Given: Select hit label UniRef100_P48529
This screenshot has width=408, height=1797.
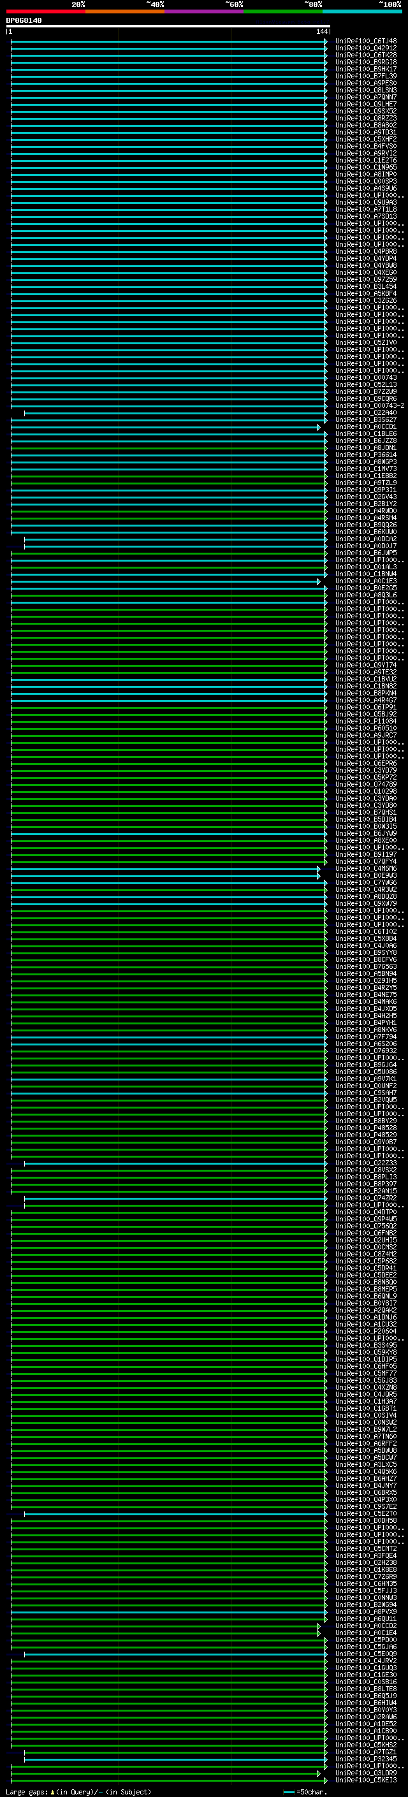Looking at the screenshot, I should (x=365, y=1135).
